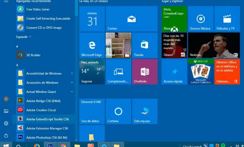Open 3D Builder app
Image resolution: width=244 pixels, height=147 pixels.
pyautogui.click(x=43, y=55)
